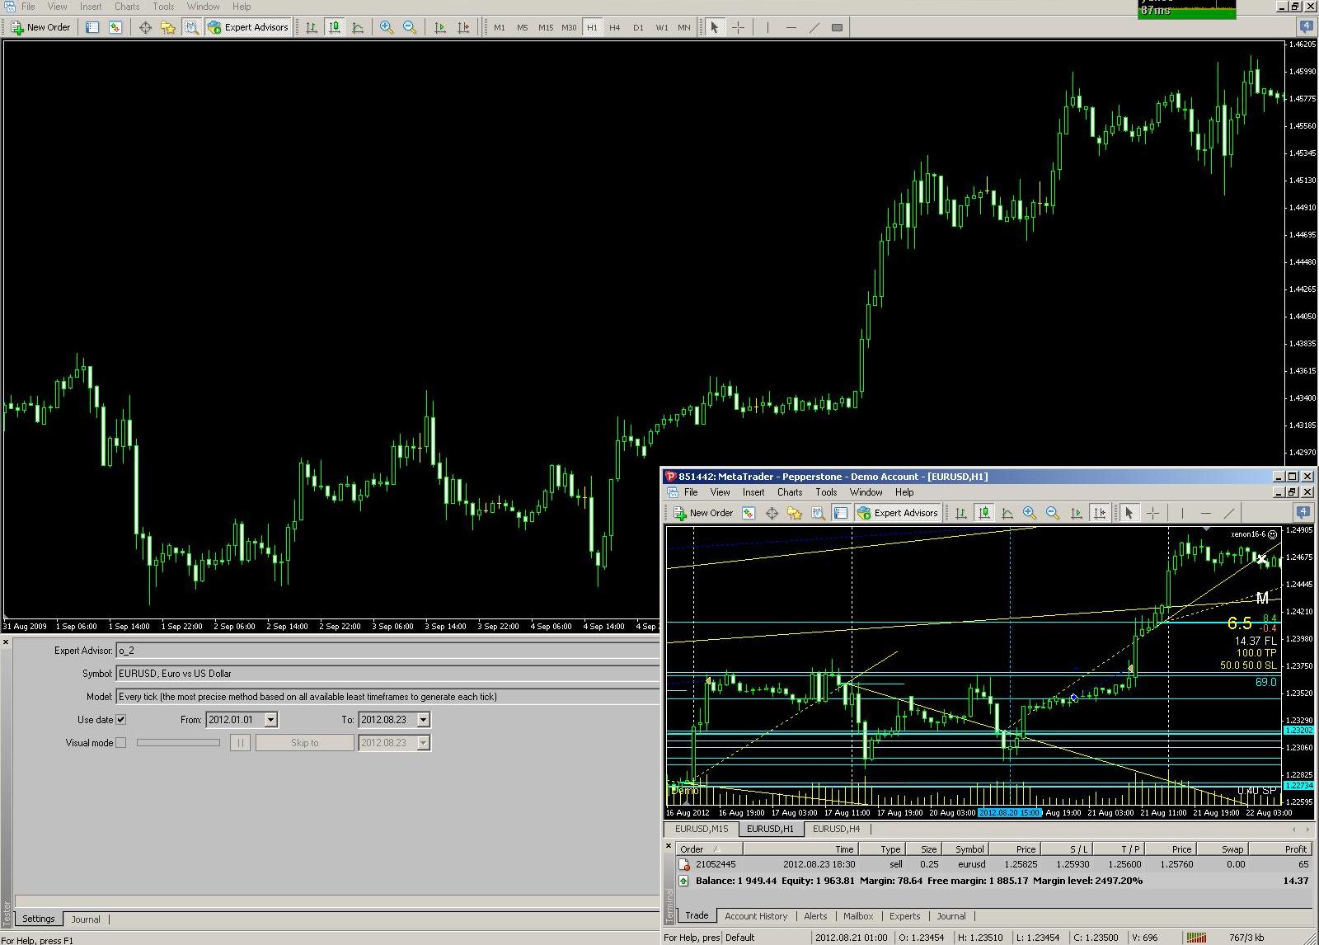Screen dimensions: 1319x945
Task: Switch Pepperstone chart to candlesticks
Action: [984, 513]
